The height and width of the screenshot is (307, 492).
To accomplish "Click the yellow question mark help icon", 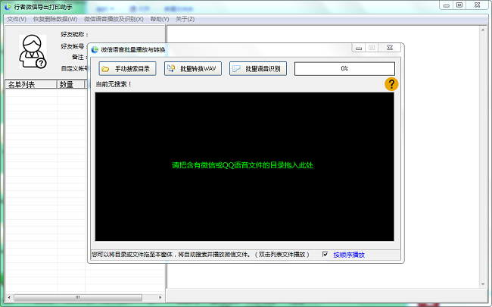I will [391, 84].
